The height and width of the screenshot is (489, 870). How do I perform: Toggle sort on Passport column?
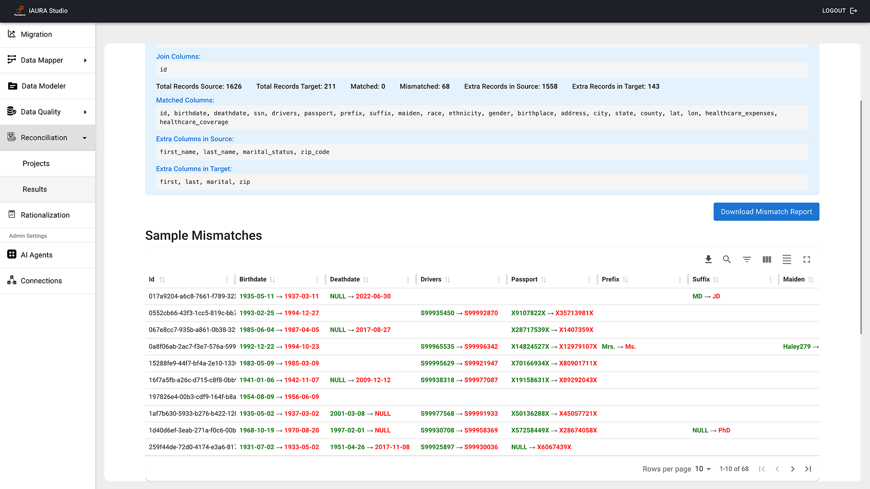[543, 280]
